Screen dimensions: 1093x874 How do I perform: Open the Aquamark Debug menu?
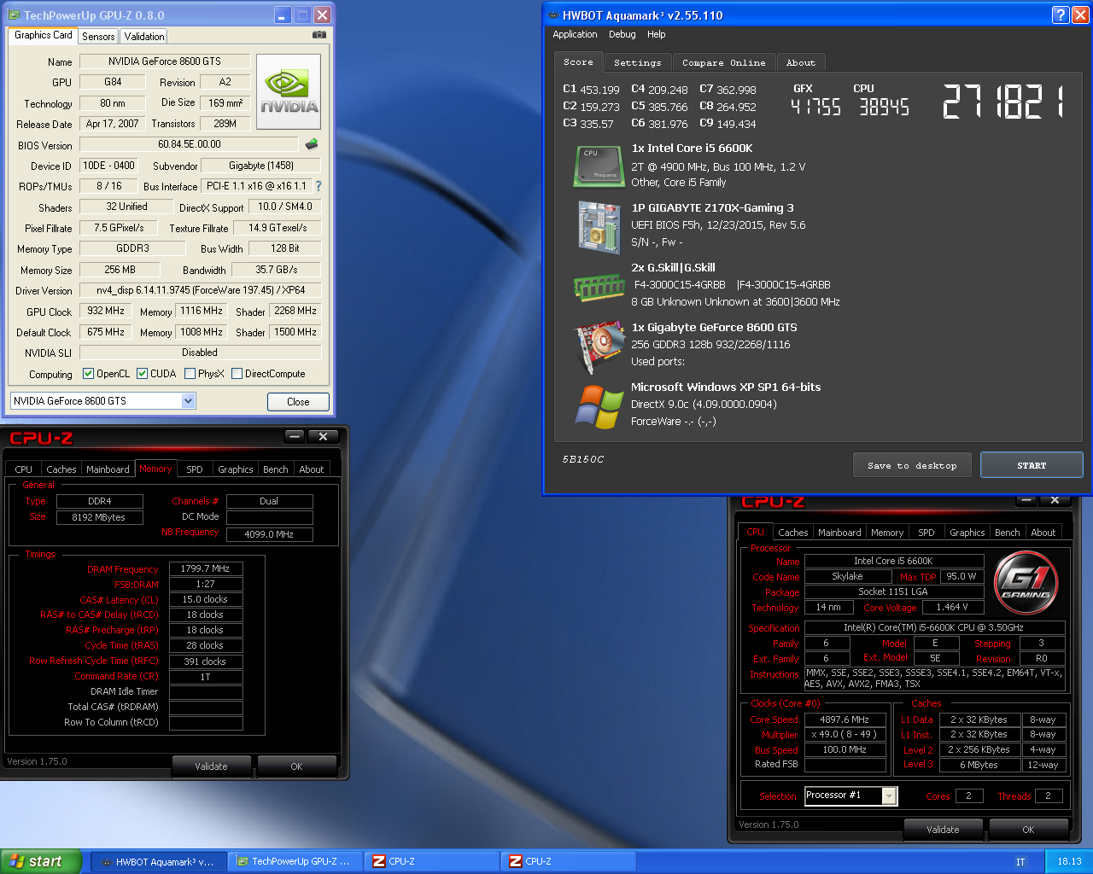(x=622, y=34)
